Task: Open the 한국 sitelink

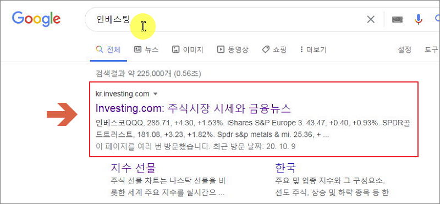Action: pos(285,168)
